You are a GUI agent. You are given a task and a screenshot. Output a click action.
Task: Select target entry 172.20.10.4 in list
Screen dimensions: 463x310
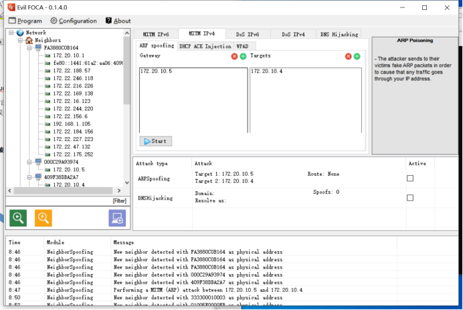point(267,71)
